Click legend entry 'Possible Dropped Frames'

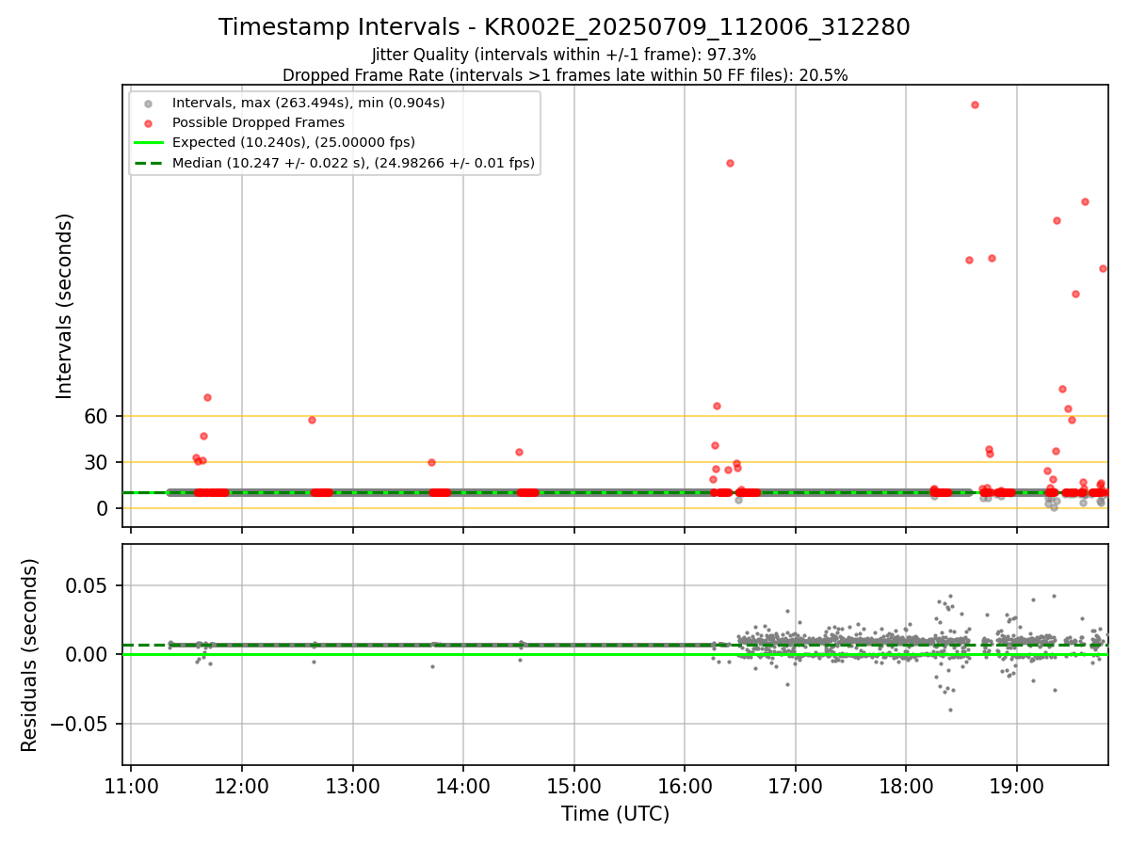pyautogui.click(x=258, y=122)
